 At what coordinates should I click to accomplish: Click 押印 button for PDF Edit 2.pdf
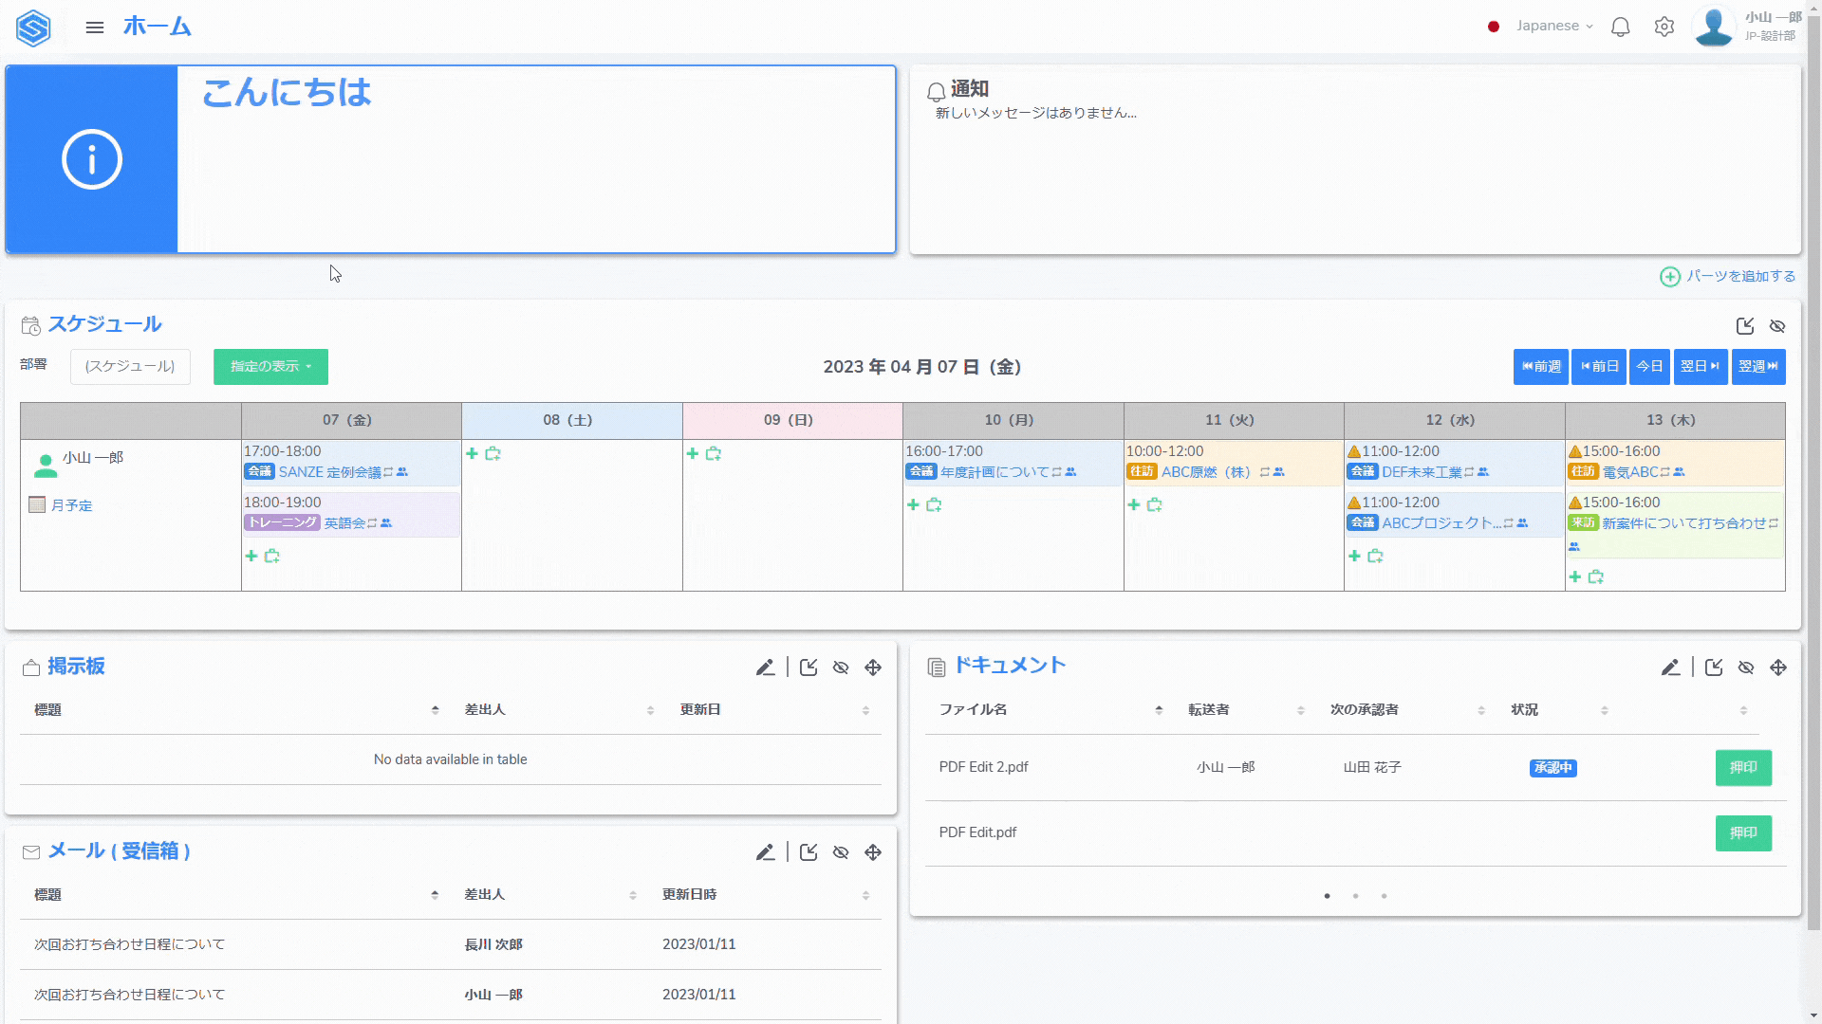click(1742, 768)
